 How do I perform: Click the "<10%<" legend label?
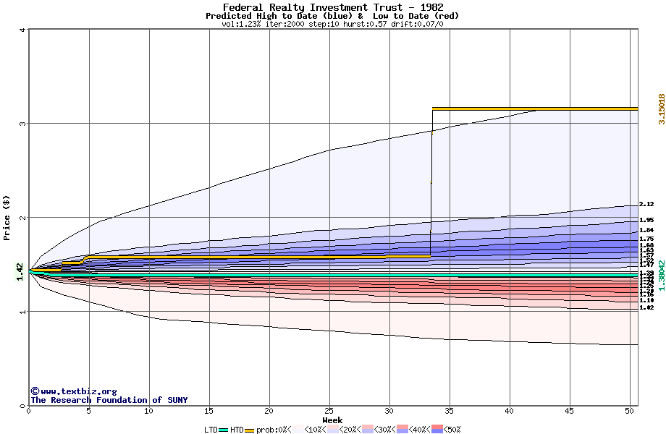coord(316,430)
